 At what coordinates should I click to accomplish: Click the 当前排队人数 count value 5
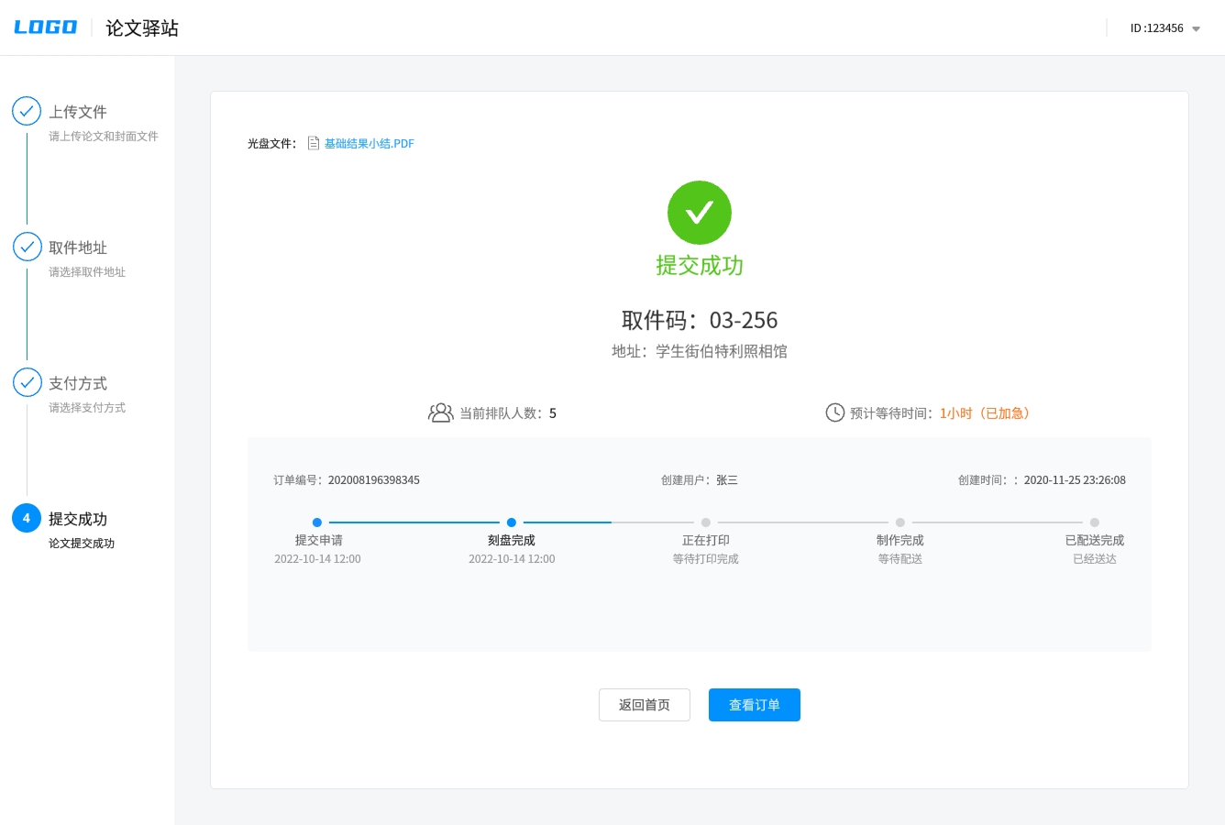tap(553, 413)
